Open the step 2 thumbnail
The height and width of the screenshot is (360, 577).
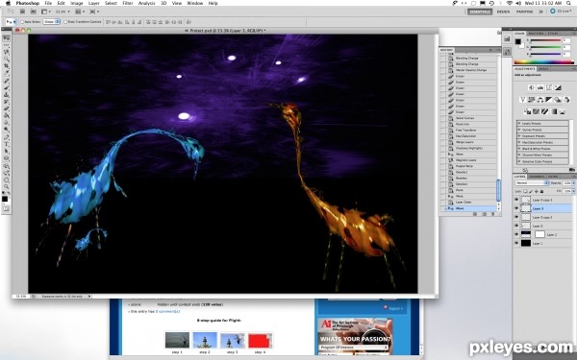[x=205, y=340]
